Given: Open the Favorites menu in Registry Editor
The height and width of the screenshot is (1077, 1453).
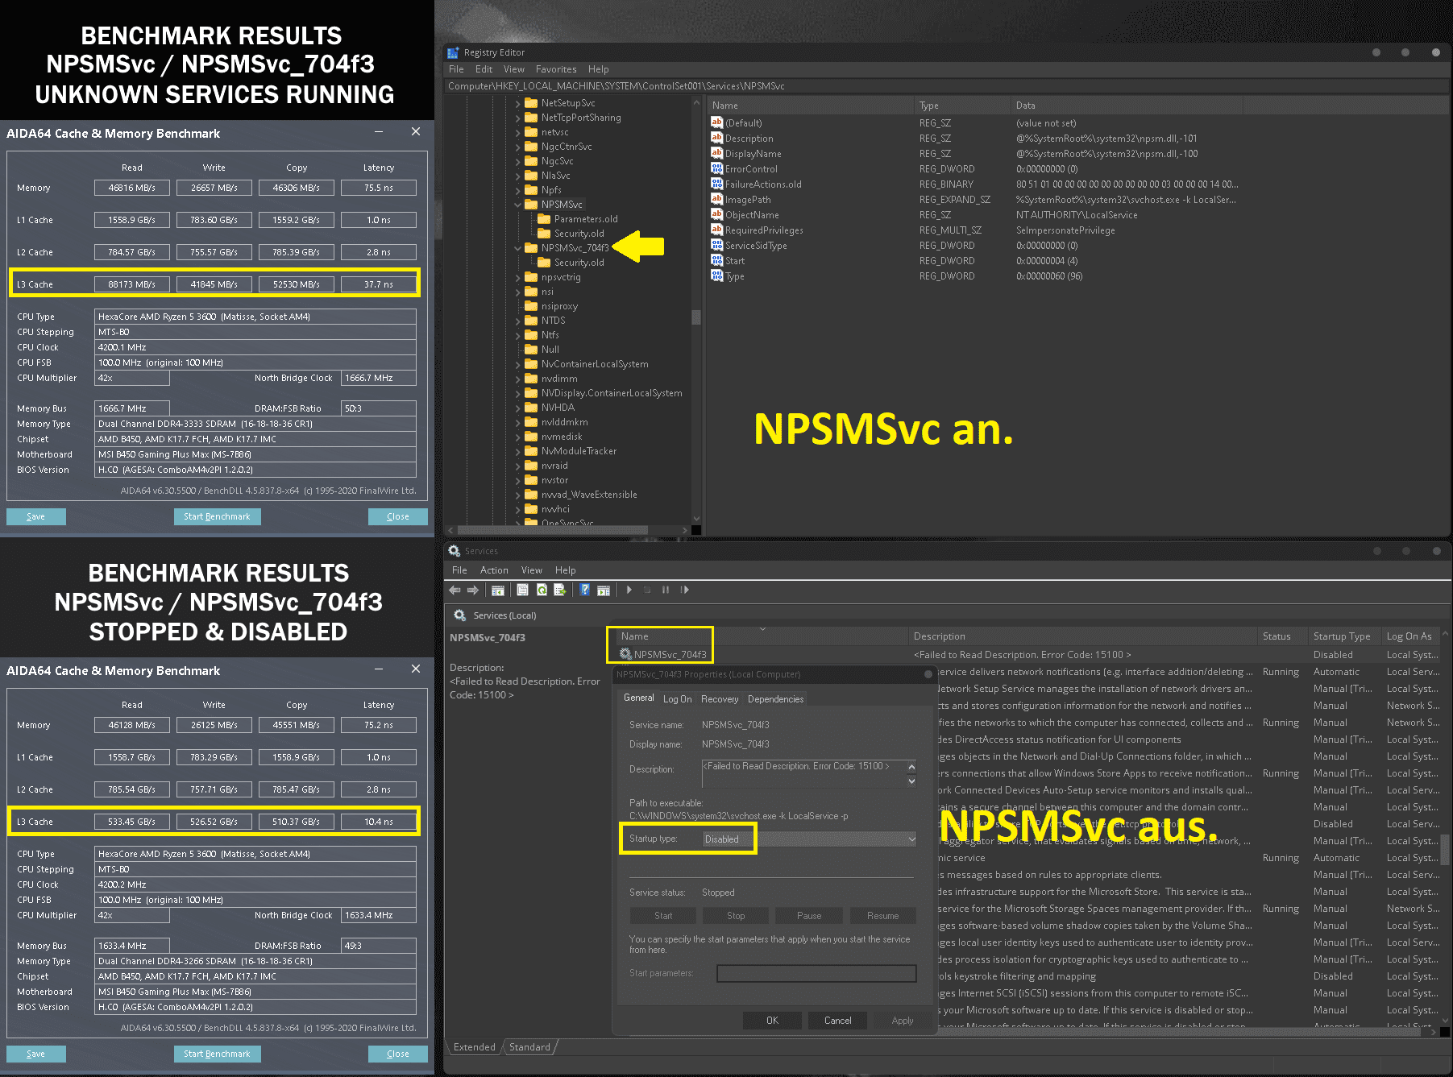Looking at the screenshot, I should click(x=556, y=69).
